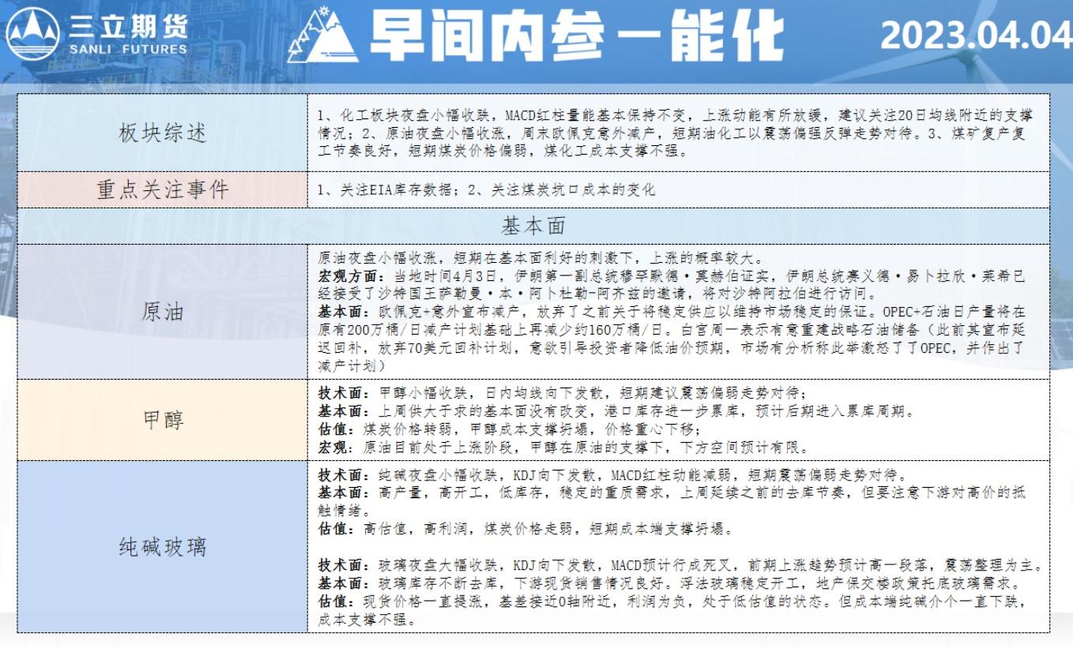Click the glass 技术面 paragraph starting 玻璃夜盘

680,566
